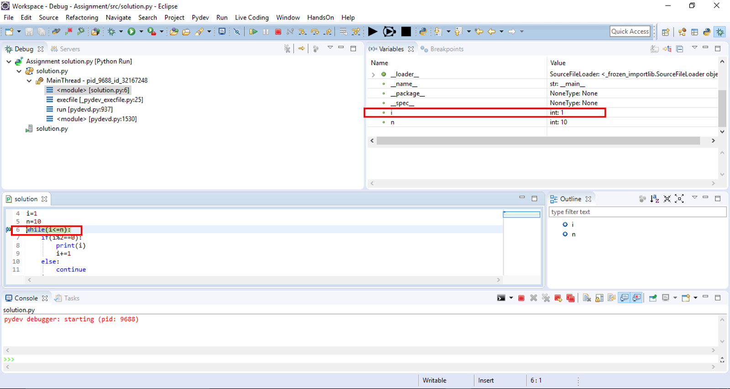
Task: Click the Outline type filter text field
Action: coord(637,212)
